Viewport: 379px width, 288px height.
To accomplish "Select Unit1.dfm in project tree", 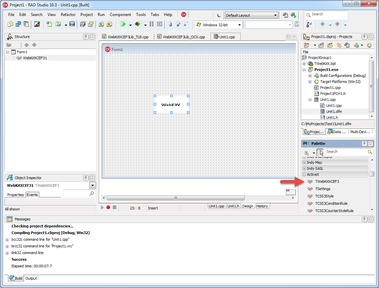I will tap(334, 112).
